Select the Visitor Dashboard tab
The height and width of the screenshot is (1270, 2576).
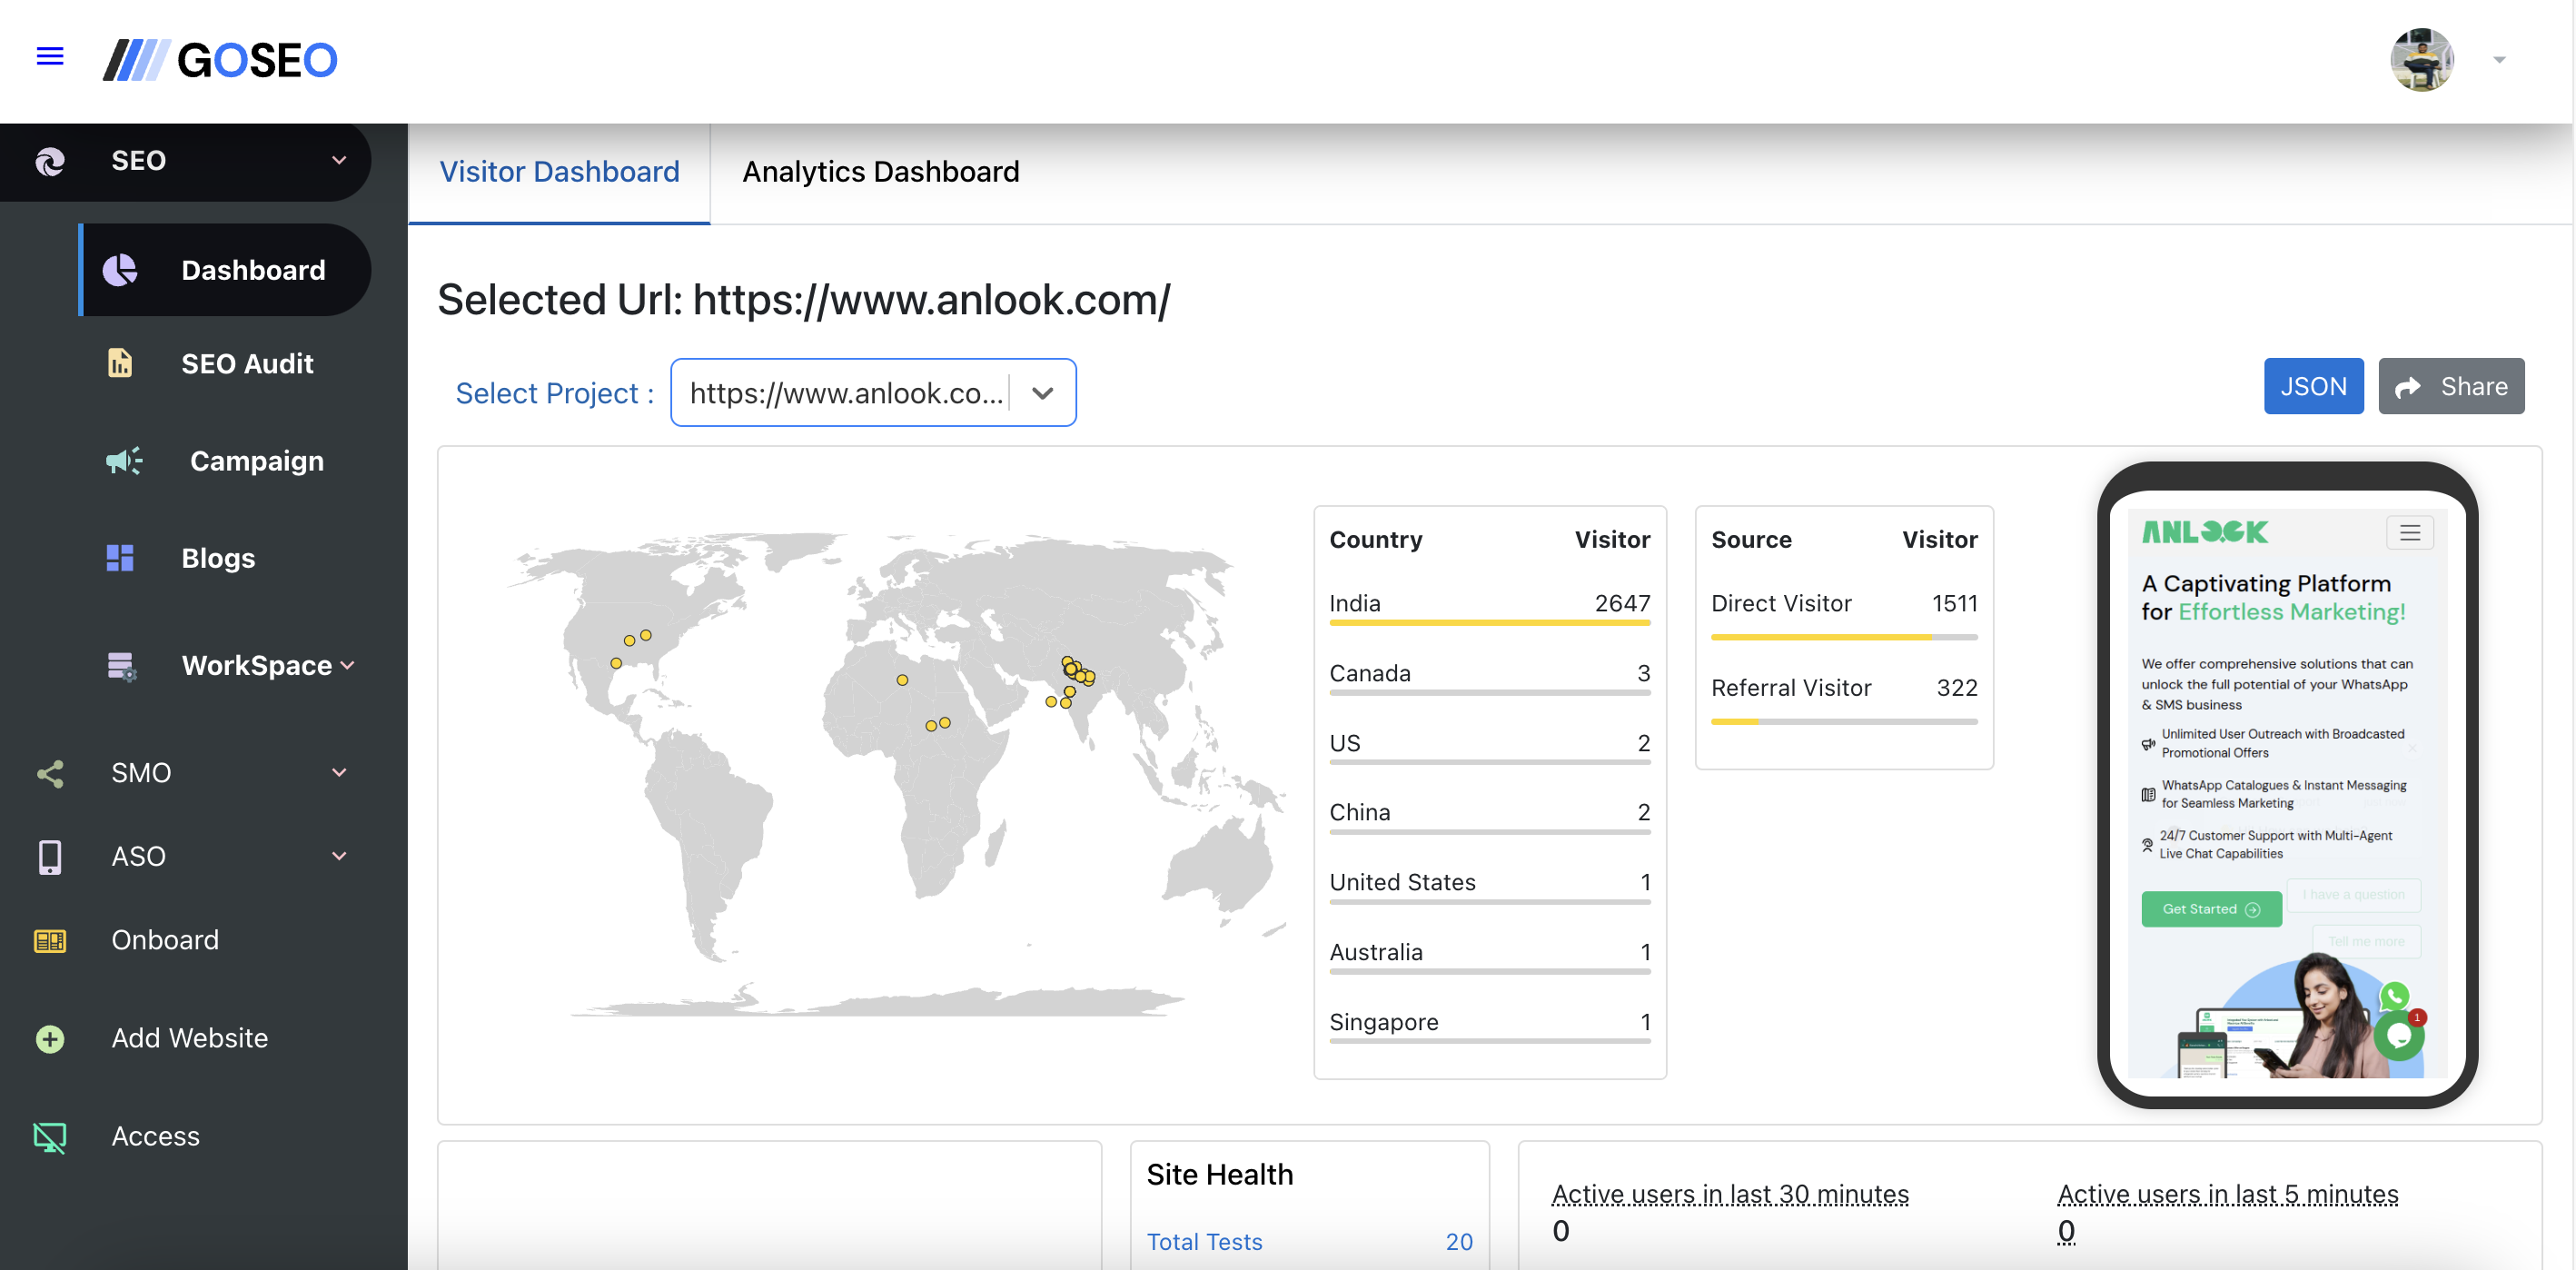coord(559,172)
